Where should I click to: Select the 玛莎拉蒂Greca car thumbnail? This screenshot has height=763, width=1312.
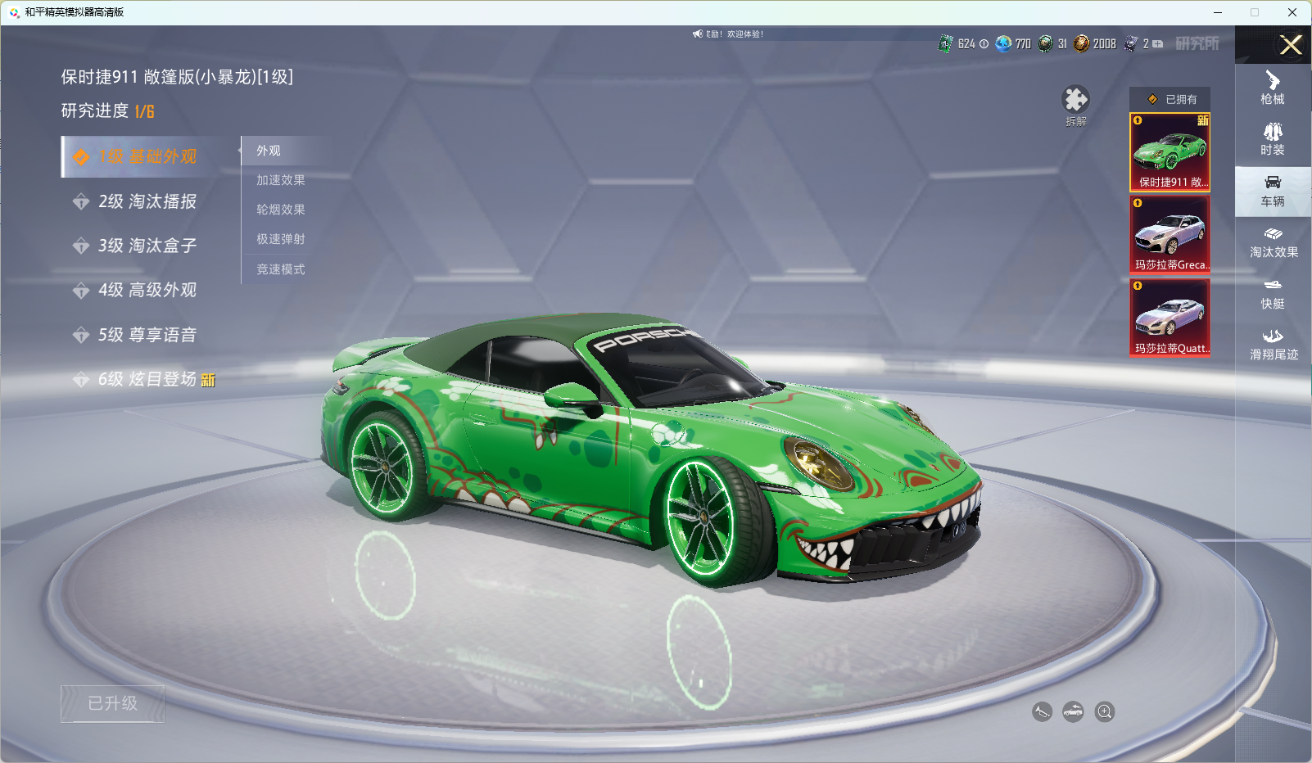[1169, 235]
